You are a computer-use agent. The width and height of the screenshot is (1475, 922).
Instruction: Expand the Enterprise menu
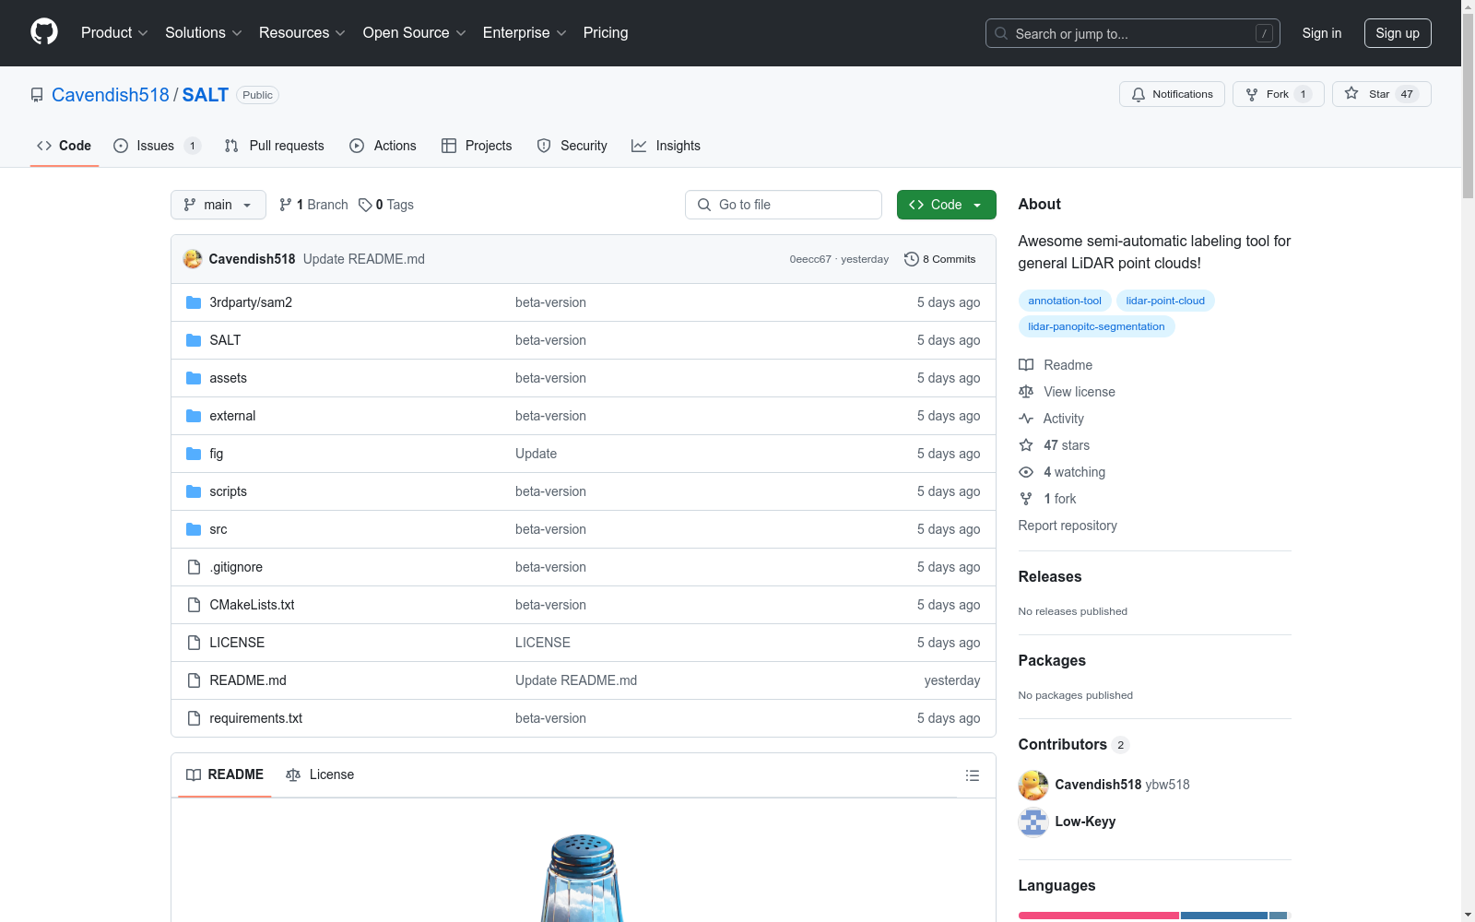pyautogui.click(x=525, y=32)
